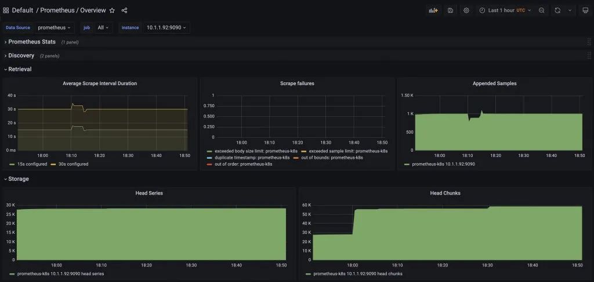Open Average Scrape Interval Duration panel title
This screenshot has height=282, width=594.
100,83
